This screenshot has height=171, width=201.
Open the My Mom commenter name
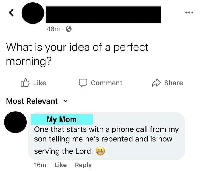pos(62,119)
